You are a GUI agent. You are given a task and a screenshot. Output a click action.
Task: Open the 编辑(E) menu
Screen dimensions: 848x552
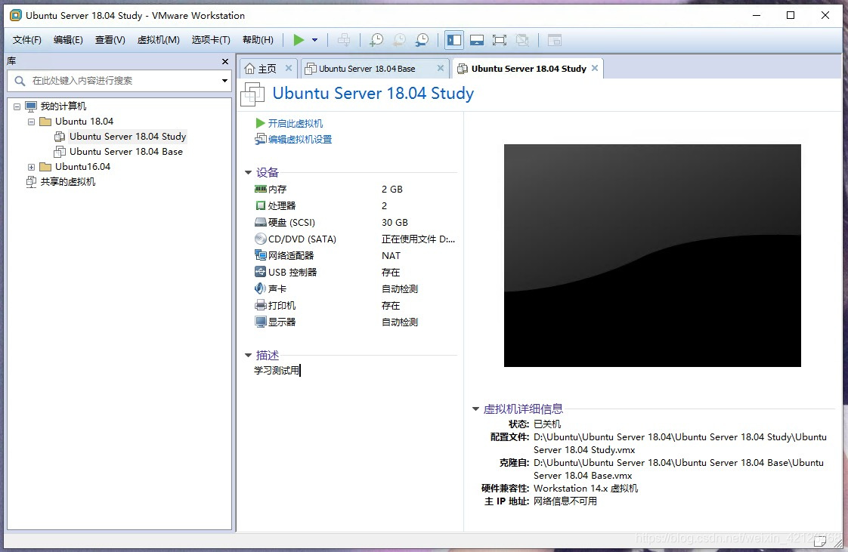tap(68, 40)
